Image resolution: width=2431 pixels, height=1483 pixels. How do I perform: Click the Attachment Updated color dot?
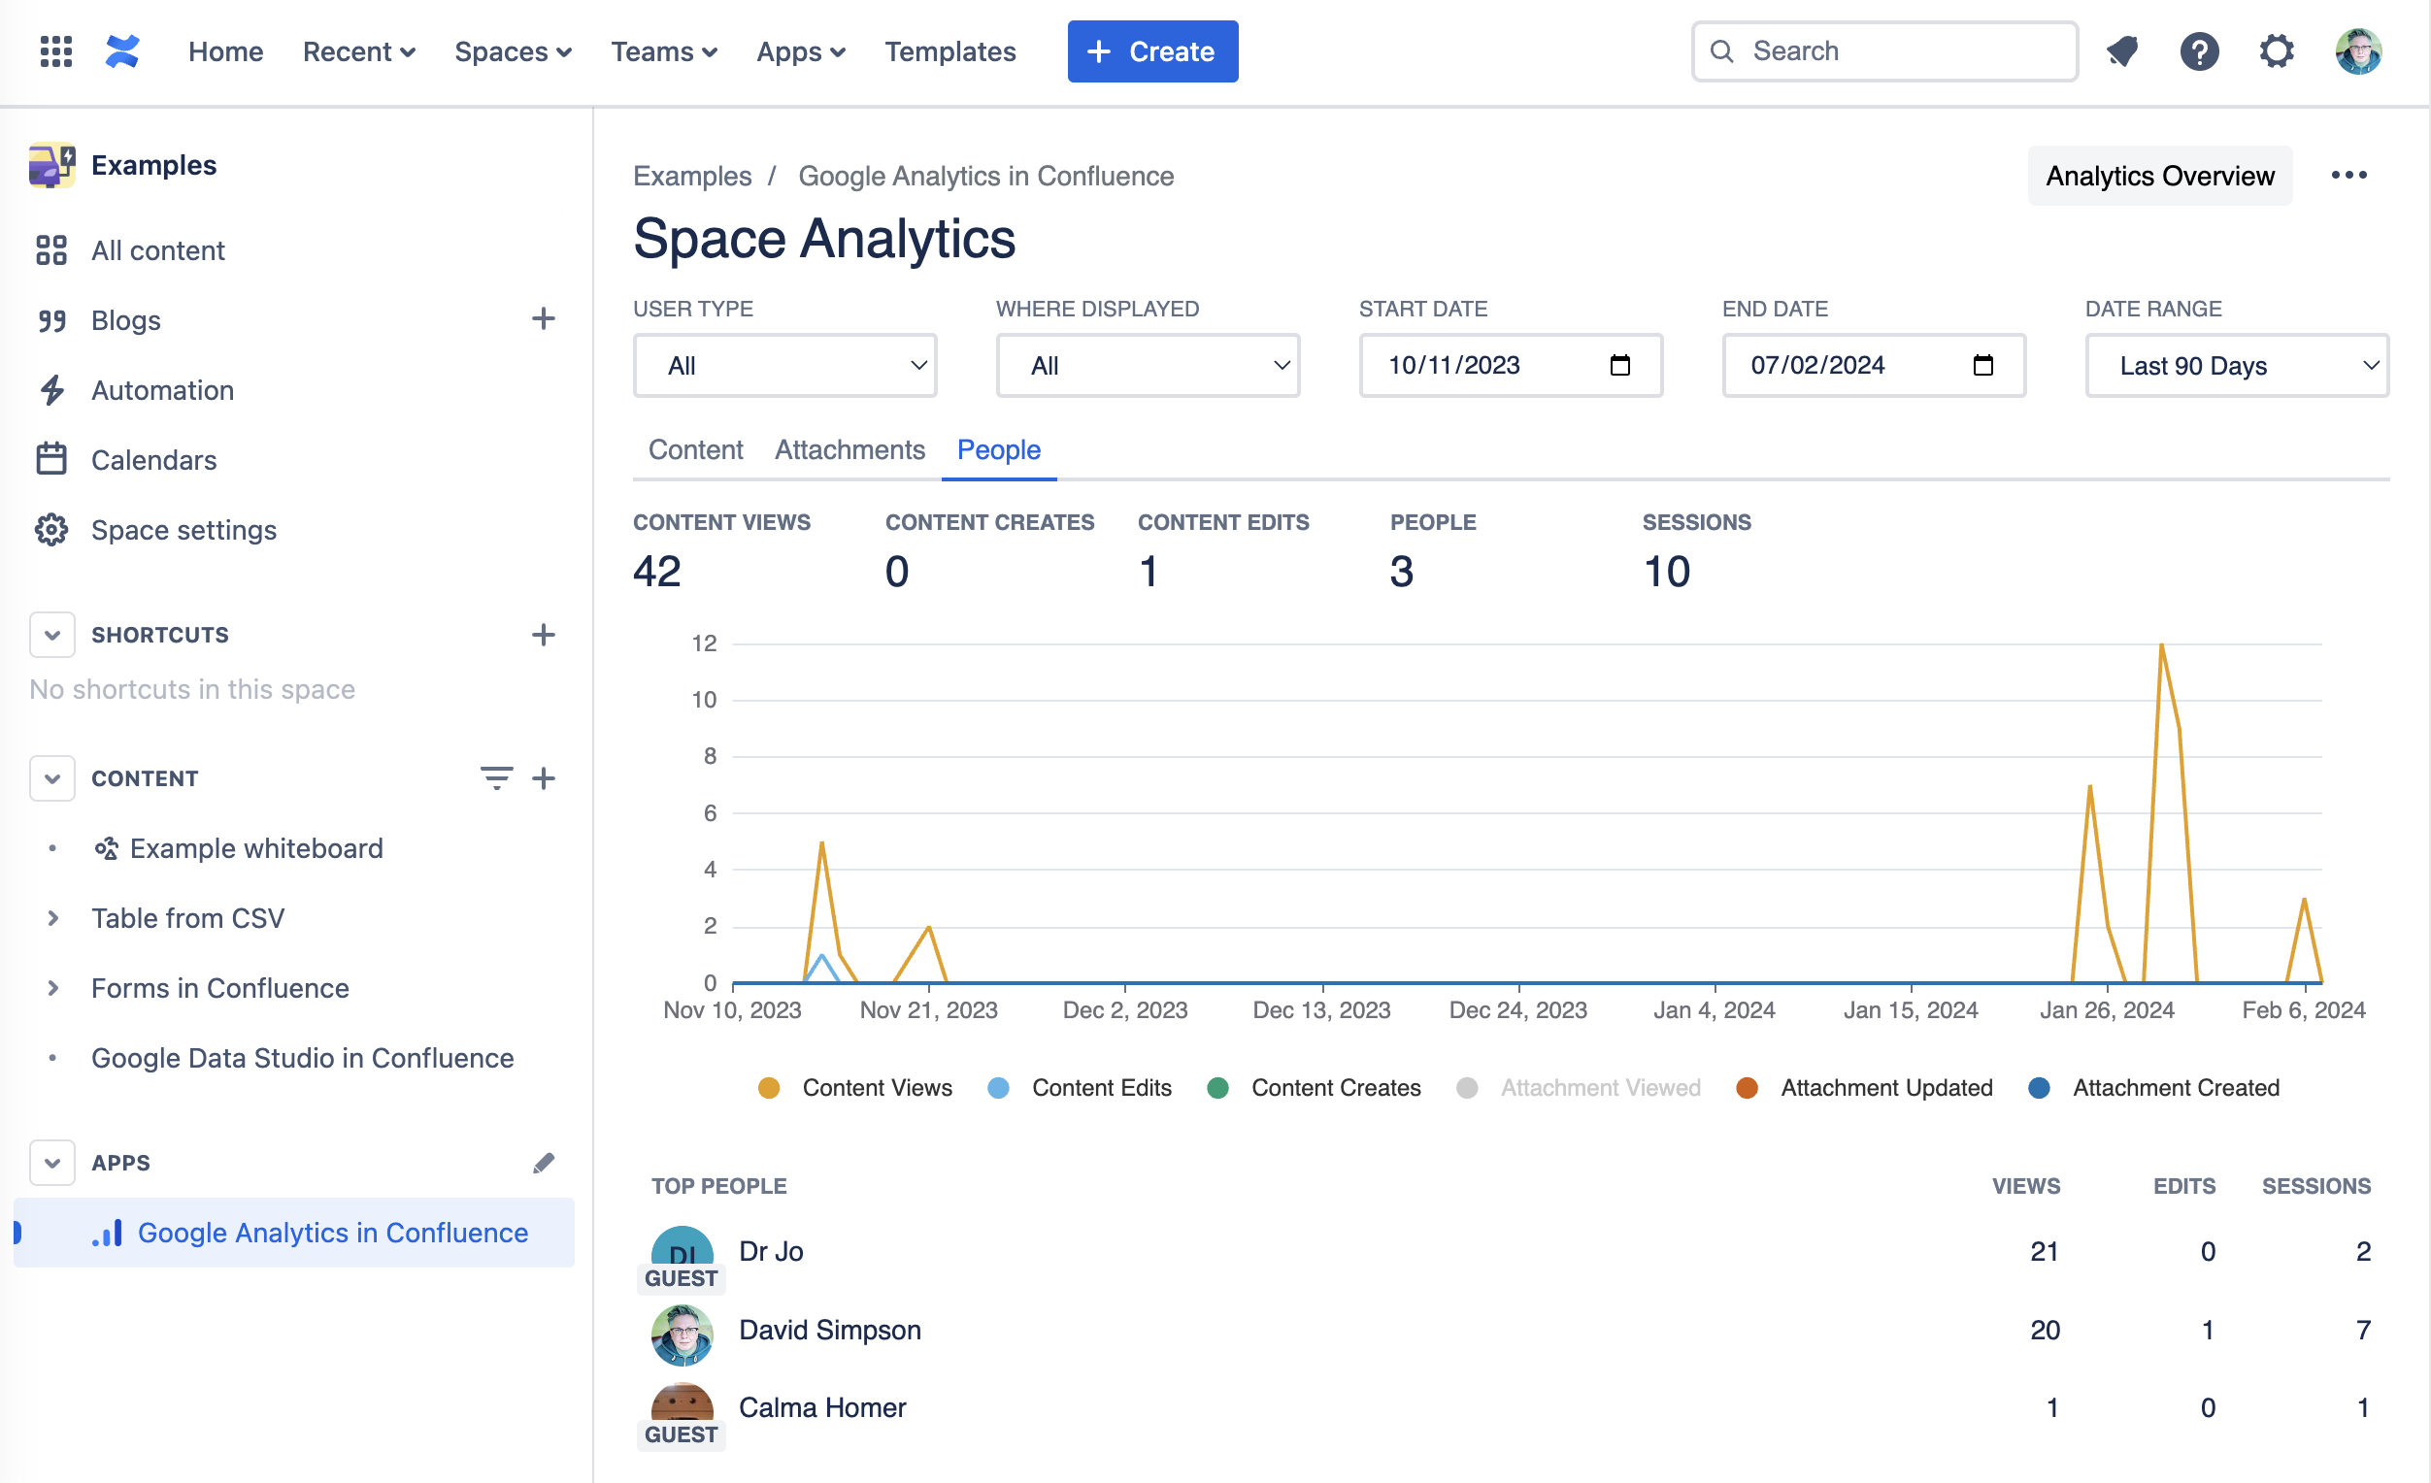click(1747, 1088)
